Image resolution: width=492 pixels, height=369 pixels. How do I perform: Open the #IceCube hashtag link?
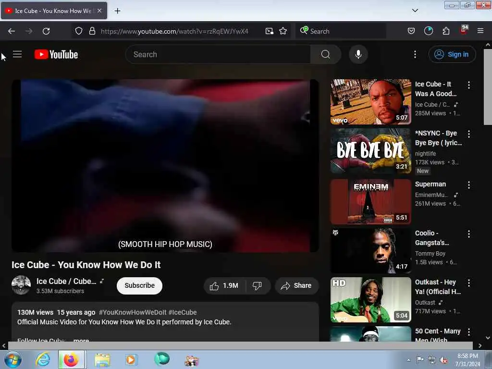click(x=182, y=312)
